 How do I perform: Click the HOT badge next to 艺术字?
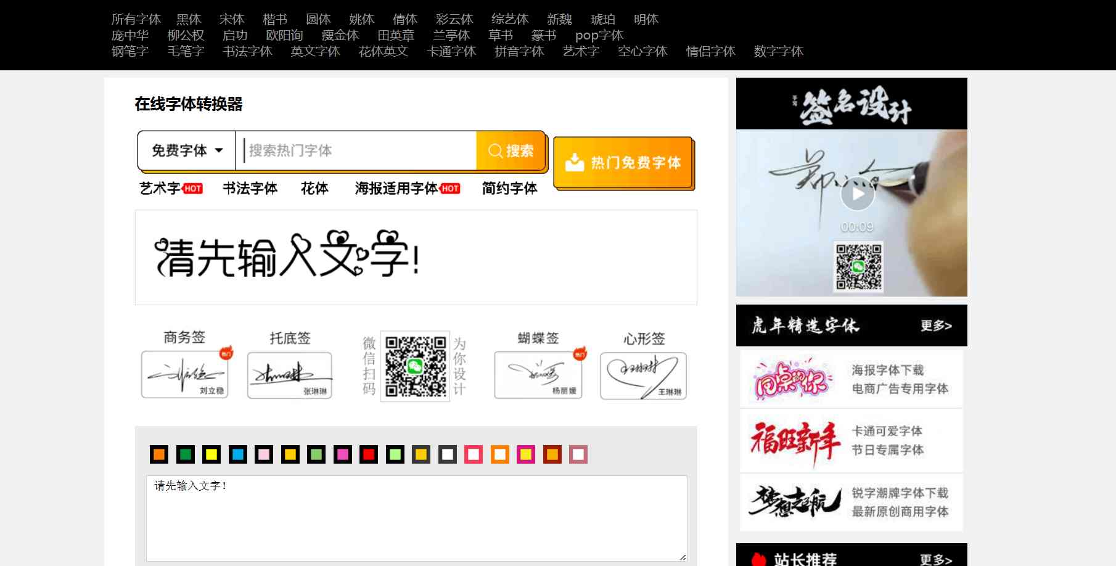[193, 189]
